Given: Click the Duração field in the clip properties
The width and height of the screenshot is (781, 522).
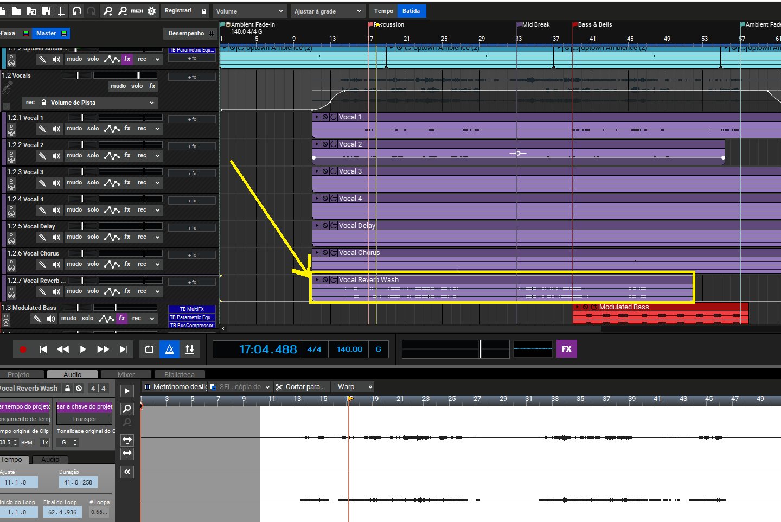Looking at the screenshot, I should 78,482.
